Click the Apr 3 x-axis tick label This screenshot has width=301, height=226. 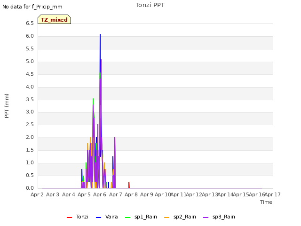click(53, 194)
